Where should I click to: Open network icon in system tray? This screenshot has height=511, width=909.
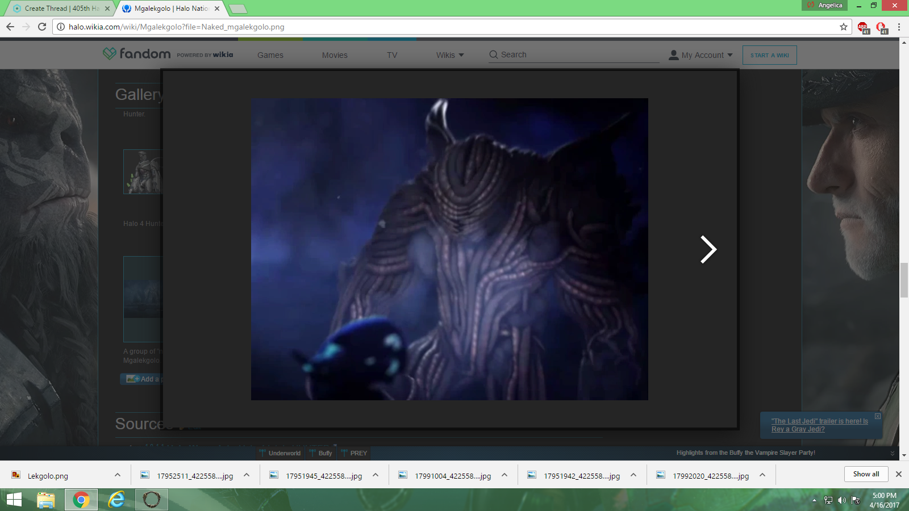[x=828, y=500]
